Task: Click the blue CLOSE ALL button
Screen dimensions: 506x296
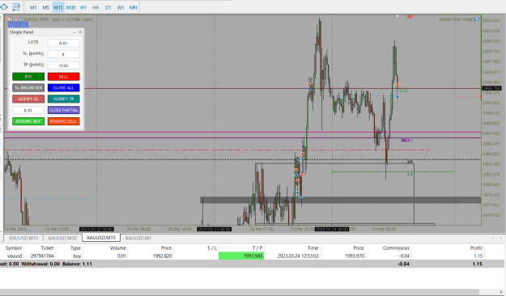Action: (x=64, y=87)
